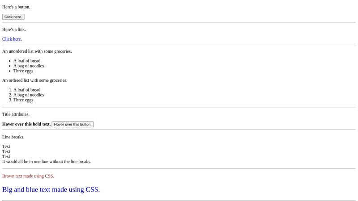Click "An ordered list with some groceries." text
Screen dimensions: 358x201
click(x=35, y=80)
